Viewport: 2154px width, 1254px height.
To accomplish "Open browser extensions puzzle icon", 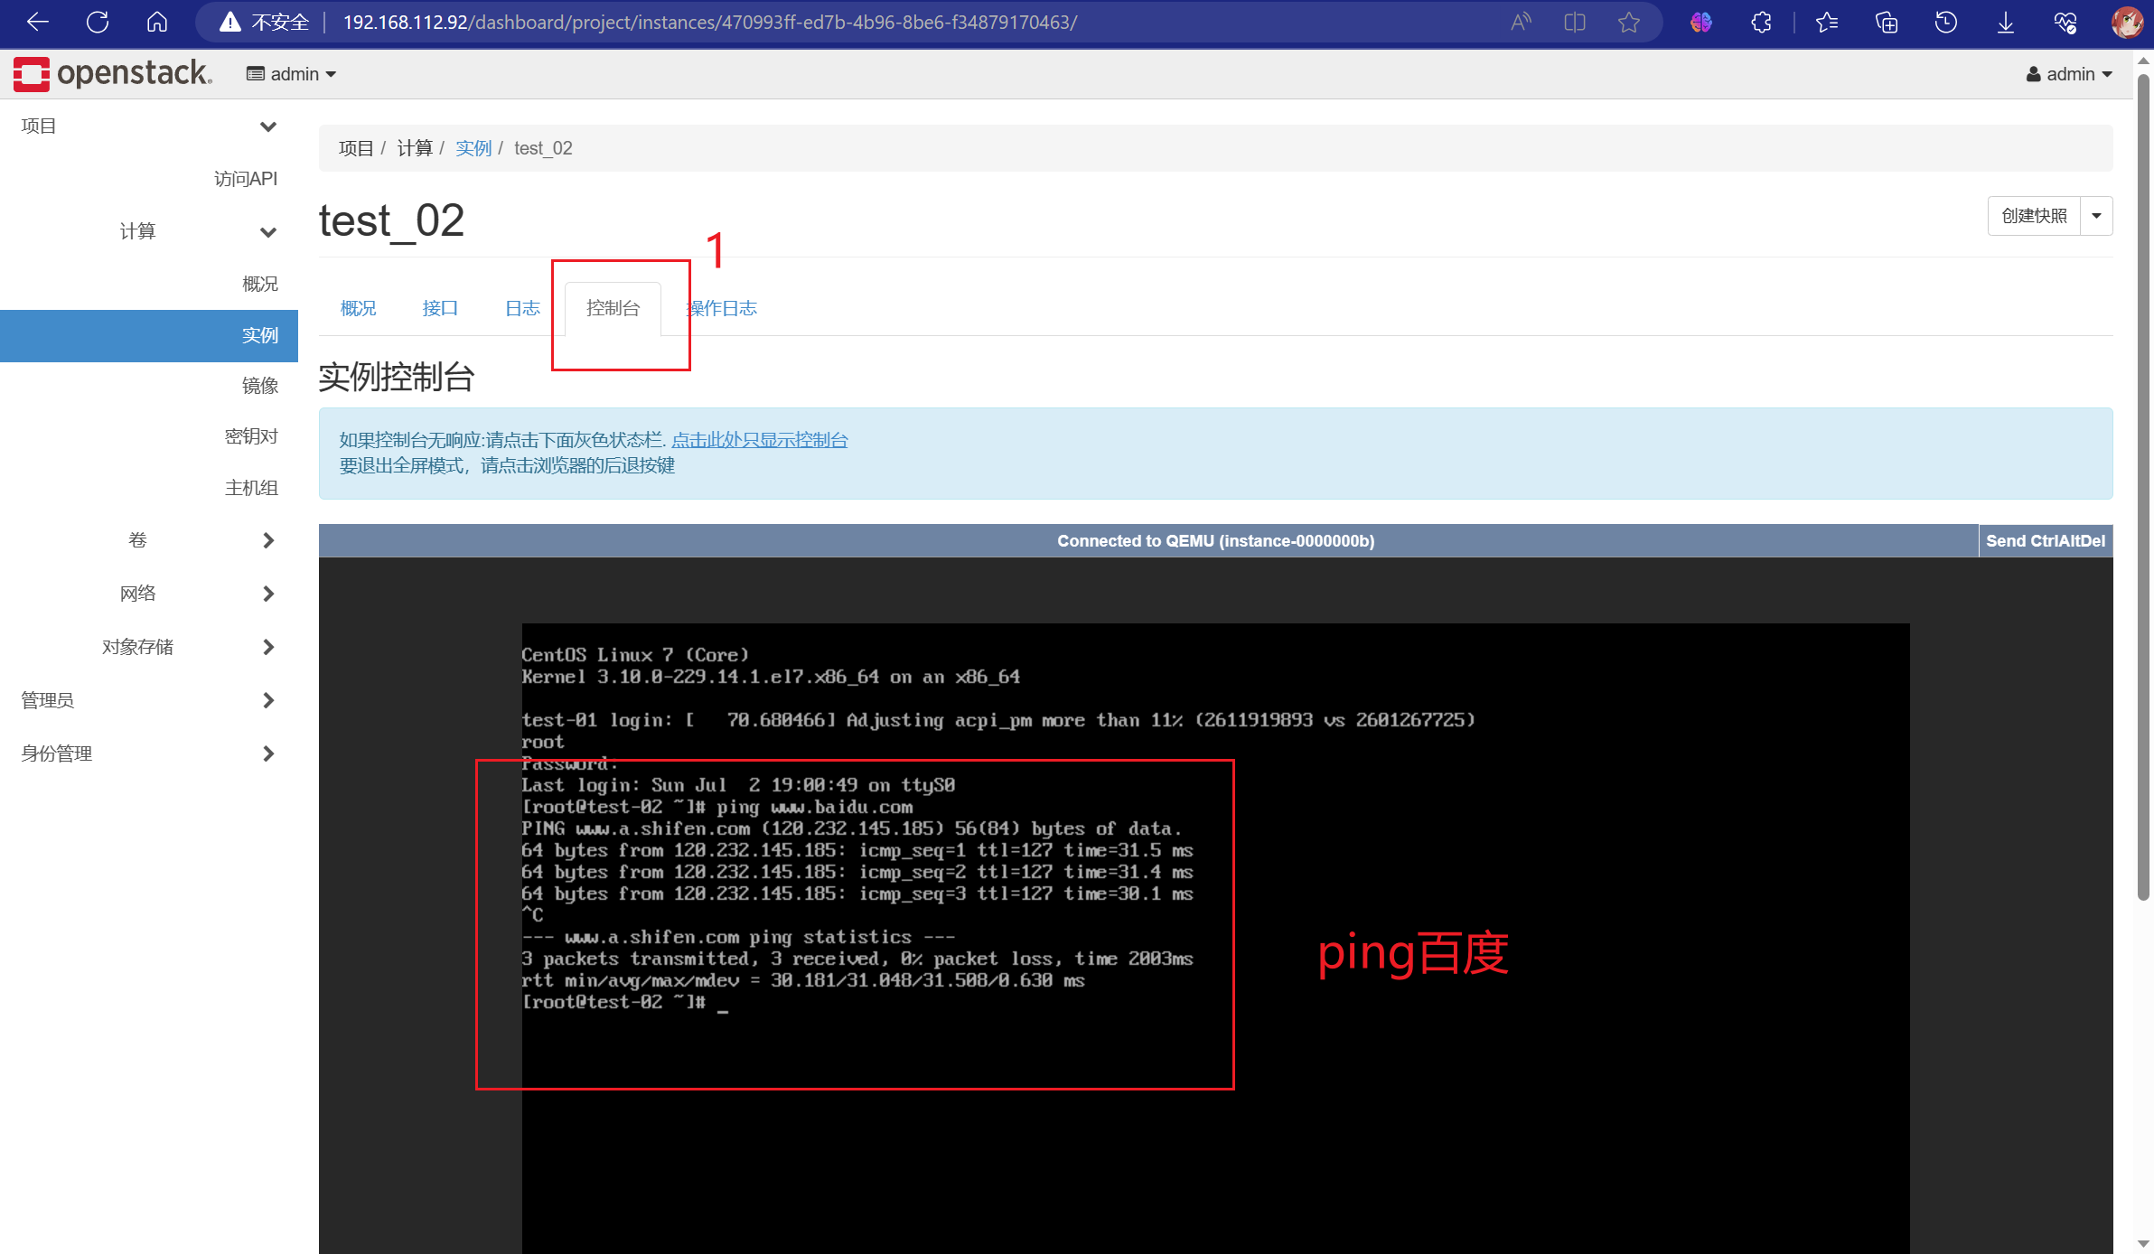I will click(1761, 22).
